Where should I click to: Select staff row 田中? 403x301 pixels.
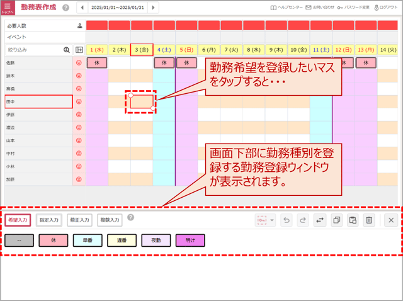coord(38,101)
